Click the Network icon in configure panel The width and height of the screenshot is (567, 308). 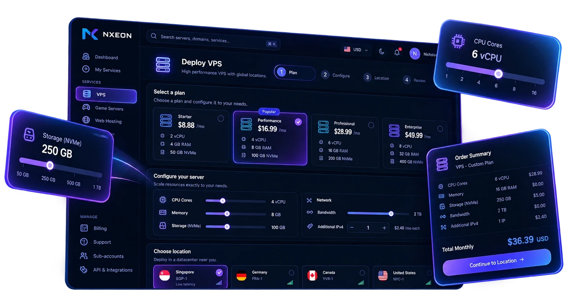[x=309, y=200]
